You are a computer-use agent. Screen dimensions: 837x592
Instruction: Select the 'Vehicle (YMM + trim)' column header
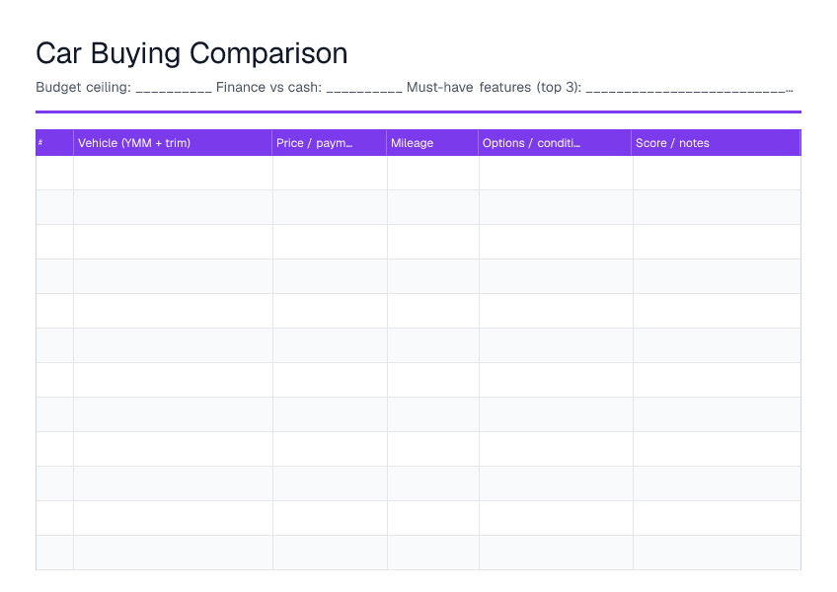click(173, 142)
